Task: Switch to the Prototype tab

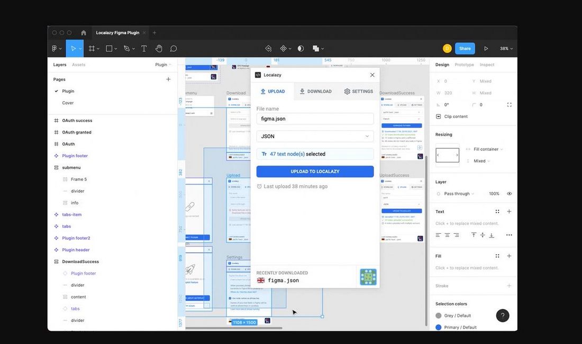Action: [x=465, y=64]
